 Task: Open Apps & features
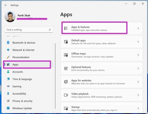coord(101,28)
